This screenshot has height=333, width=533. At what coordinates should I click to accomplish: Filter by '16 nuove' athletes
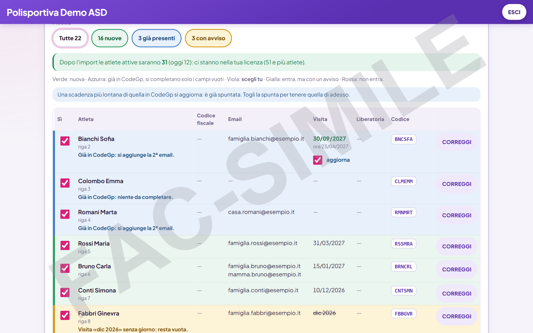tap(110, 38)
